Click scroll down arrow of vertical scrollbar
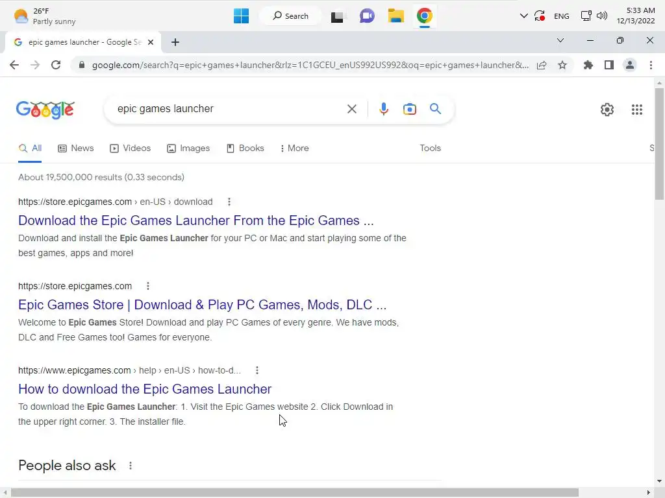 point(659,481)
